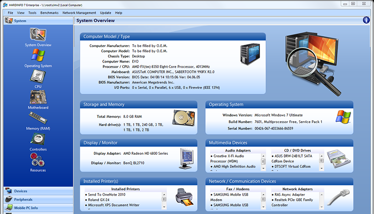Click the tower PC icon in Computer Model panel
The height and width of the screenshot is (214, 374).
250,54
